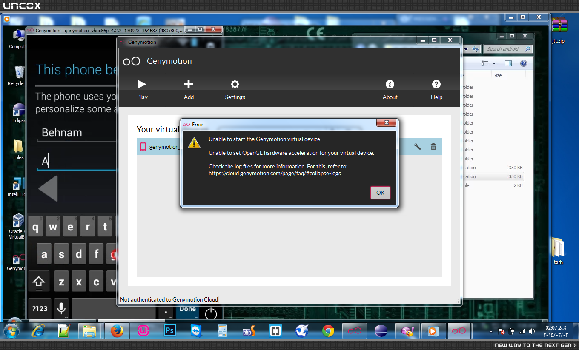The height and width of the screenshot is (350, 579).
Task: Open Firefox from the taskbar
Action: click(117, 330)
